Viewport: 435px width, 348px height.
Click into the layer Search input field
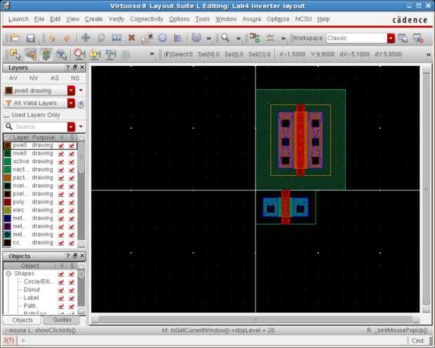[x=41, y=127]
